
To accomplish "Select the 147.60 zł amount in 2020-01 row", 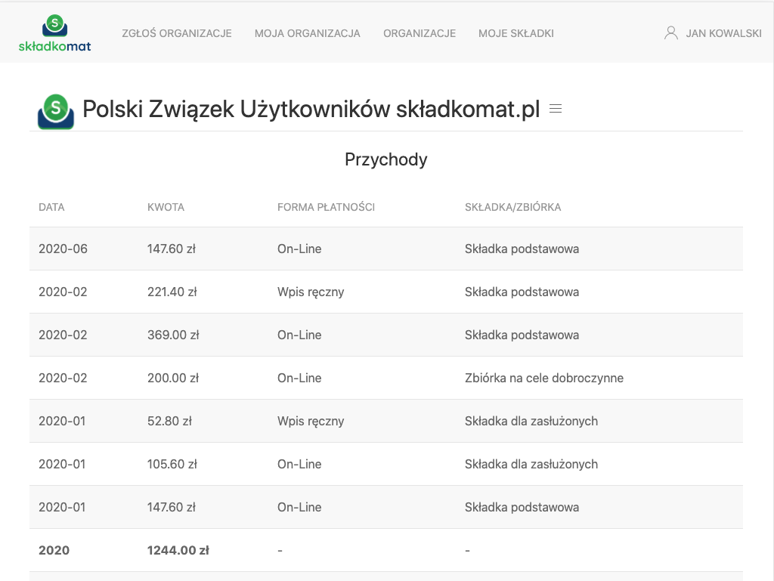I will (x=172, y=507).
